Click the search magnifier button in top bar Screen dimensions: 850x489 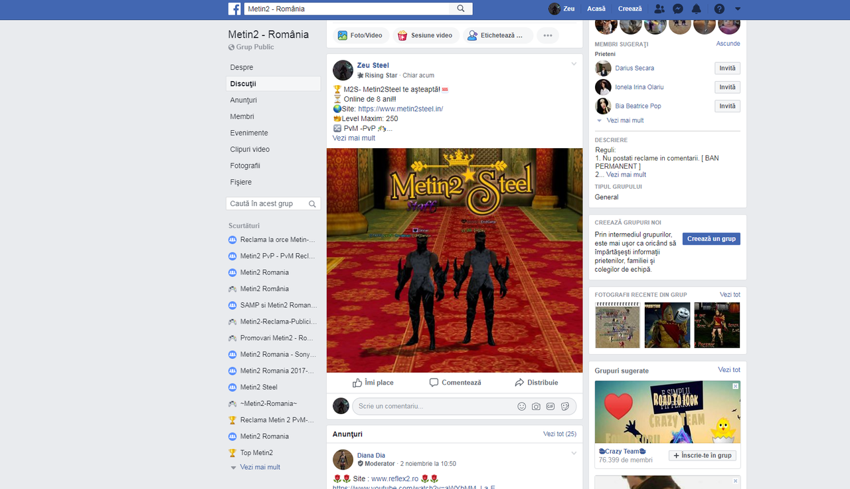[x=461, y=9]
